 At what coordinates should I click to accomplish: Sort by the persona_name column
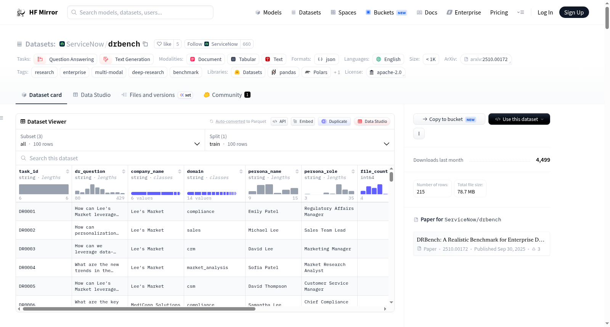click(297, 171)
